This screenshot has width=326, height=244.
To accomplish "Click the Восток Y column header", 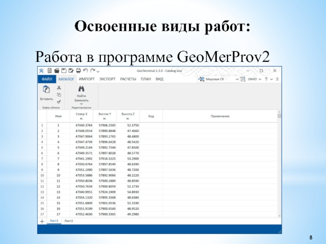I will click(x=105, y=116).
